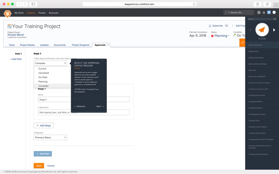Switch to Project Details tab
Viewport: 279px width, 174px height.
[27, 45]
